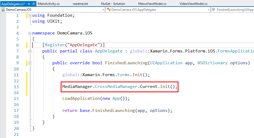Collapse the FinishedLaunching method block
Viewport: 254px width, 138px height.
tap(30, 63)
